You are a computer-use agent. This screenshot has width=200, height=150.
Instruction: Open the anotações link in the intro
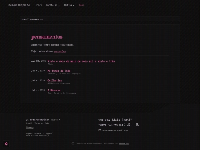[x=60, y=51]
